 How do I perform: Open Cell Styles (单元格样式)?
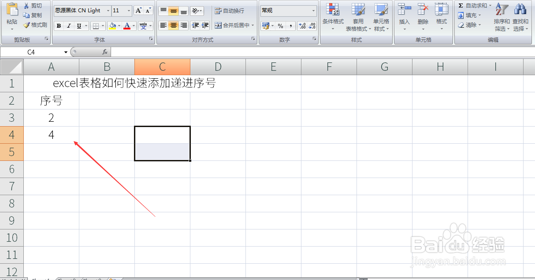(x=381, y=18)
